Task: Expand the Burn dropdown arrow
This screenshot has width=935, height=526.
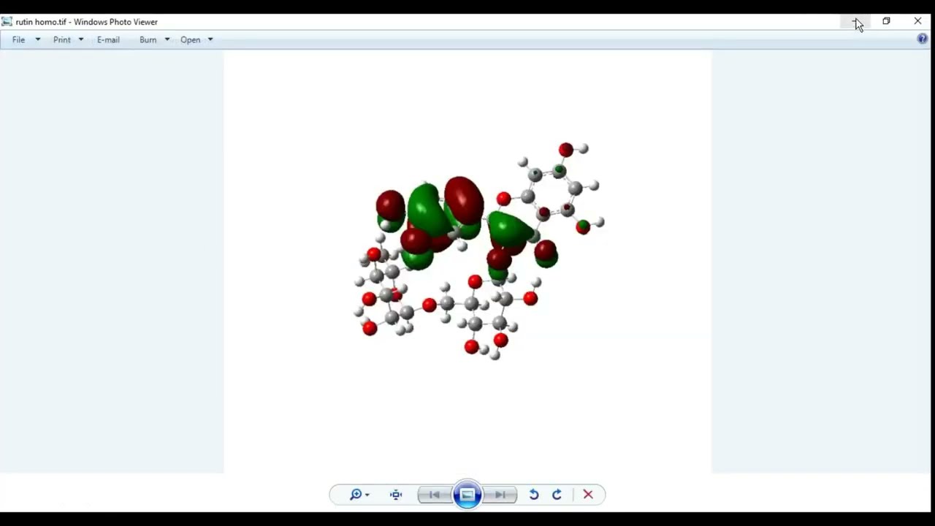Action: tap(167, 39)
